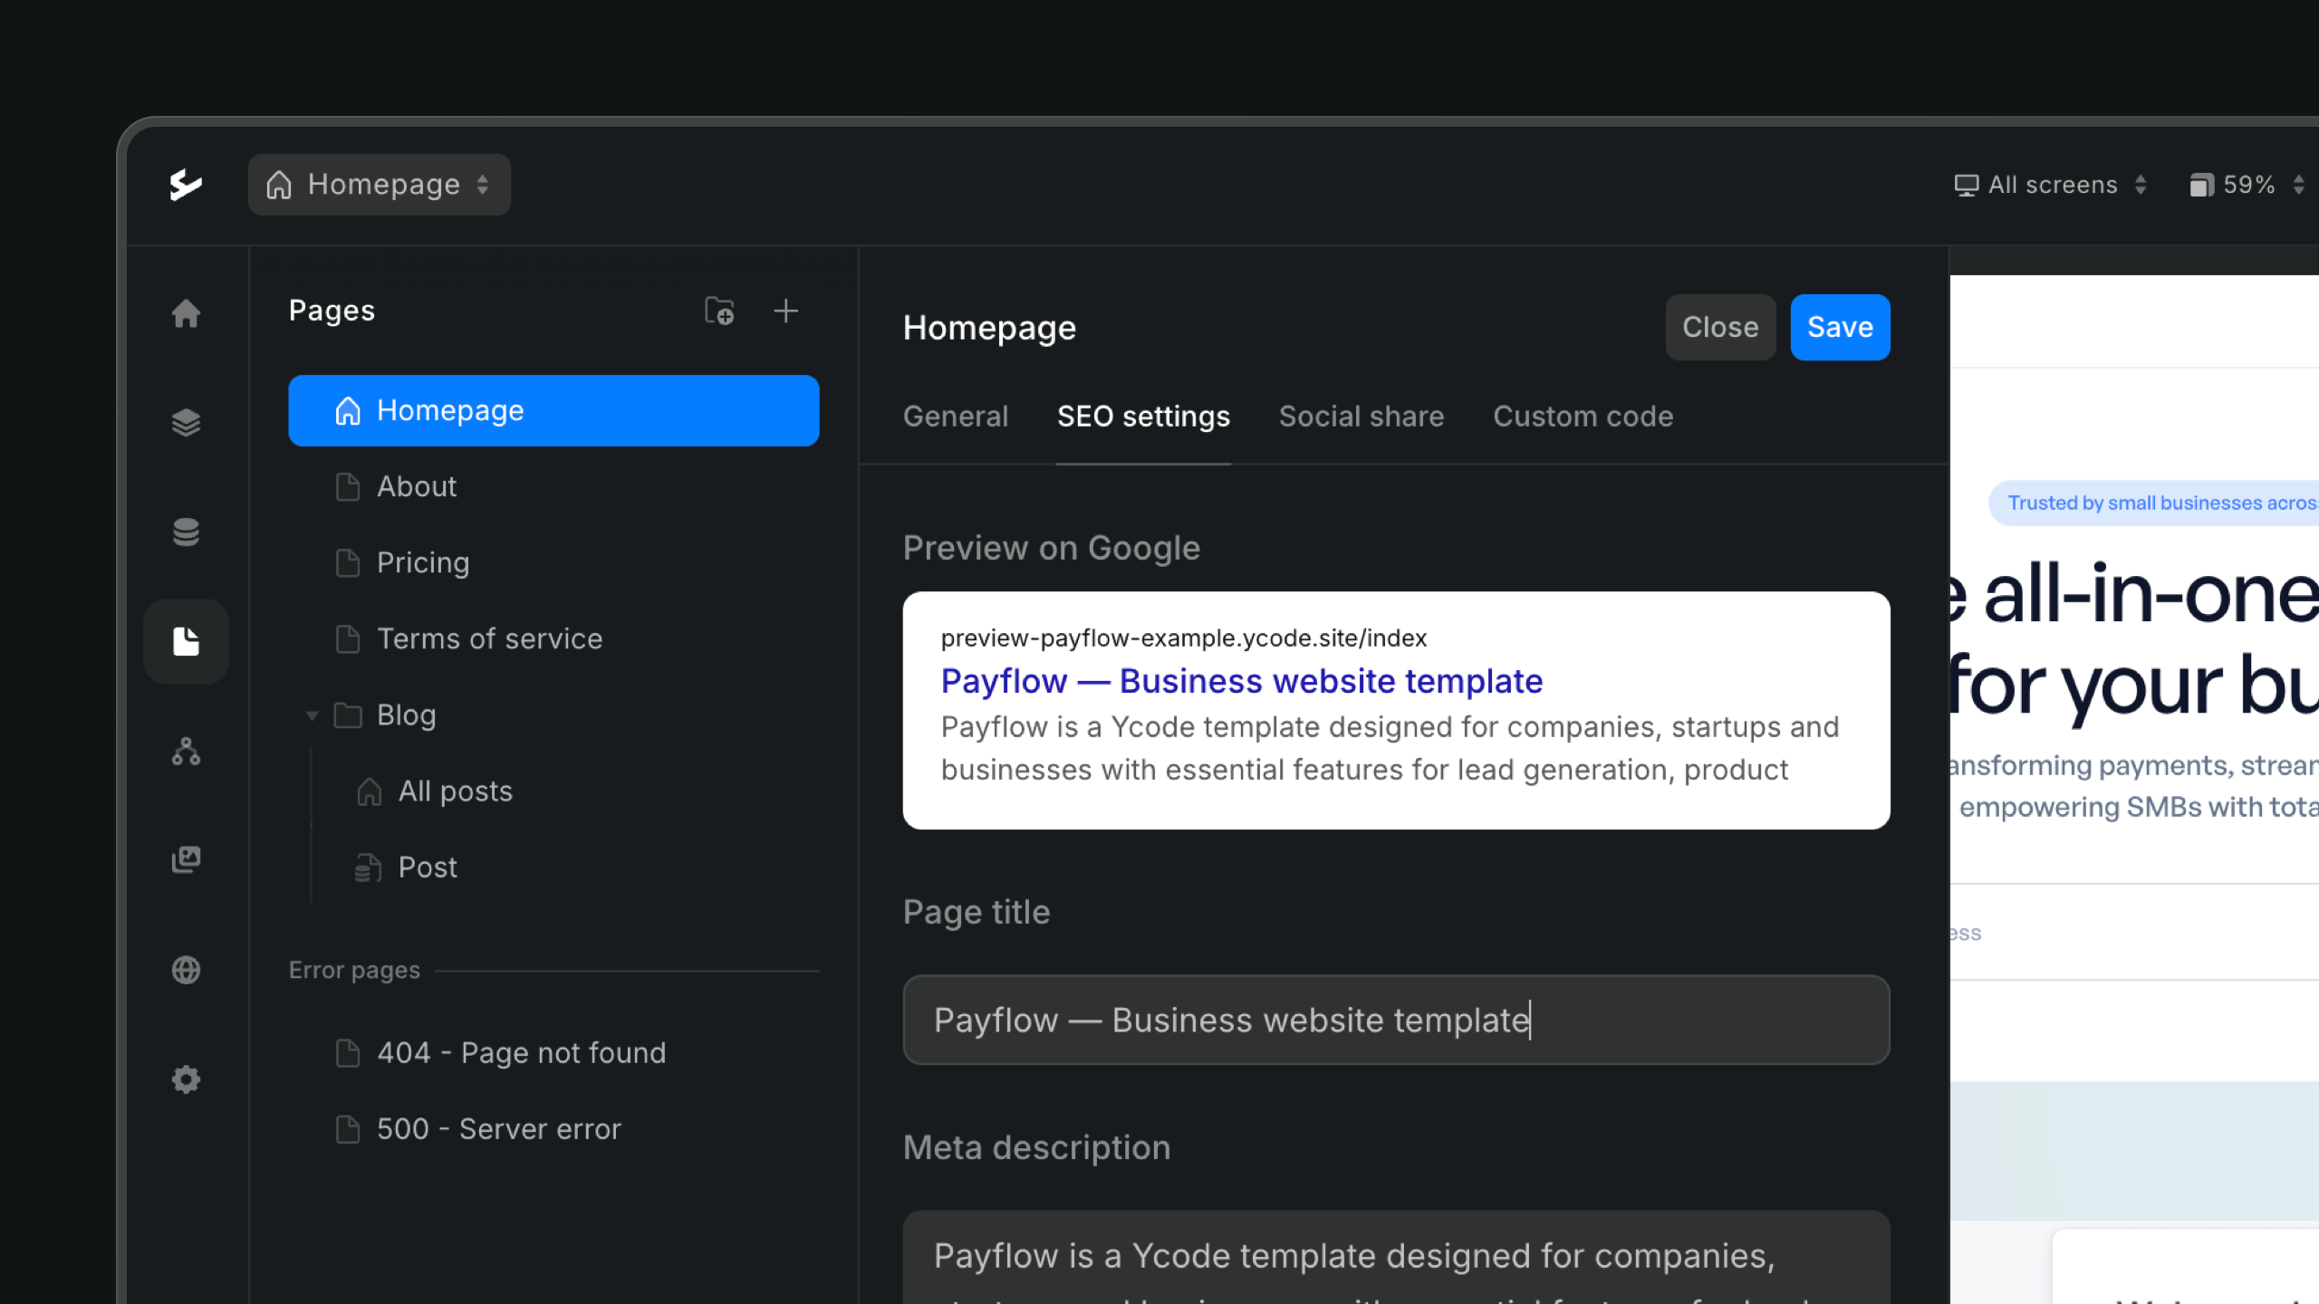The height and width of the screenshot is (1304, 2319).
Task: Click the Google preview title link
Action: pyautogui.click(x=1242, y=681)
